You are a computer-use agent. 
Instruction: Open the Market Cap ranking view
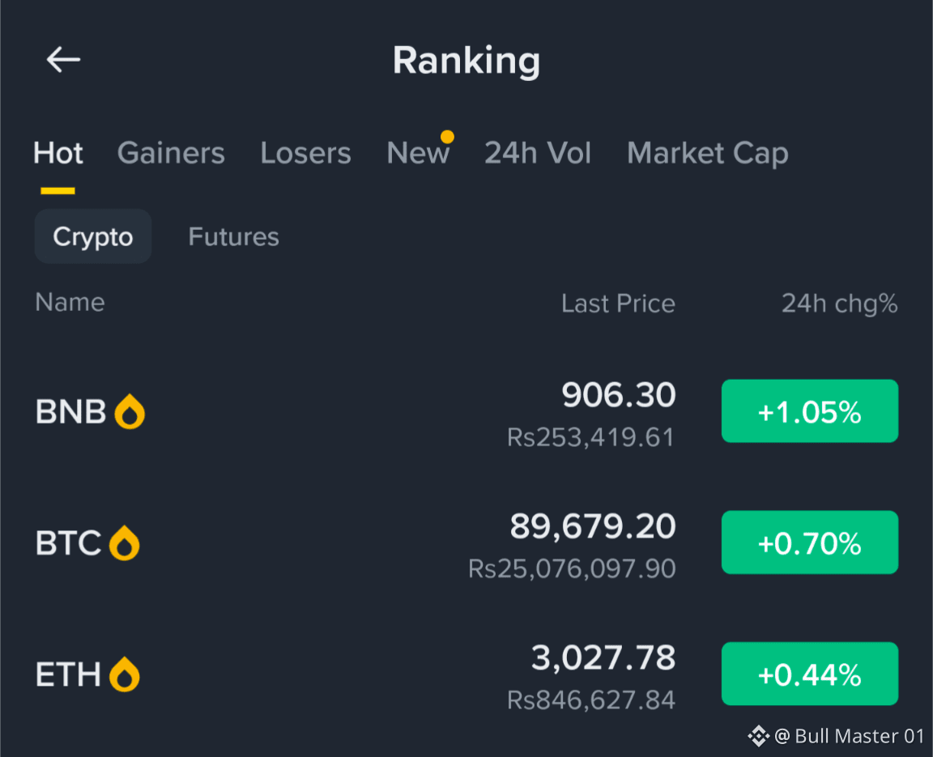point(707,152)
